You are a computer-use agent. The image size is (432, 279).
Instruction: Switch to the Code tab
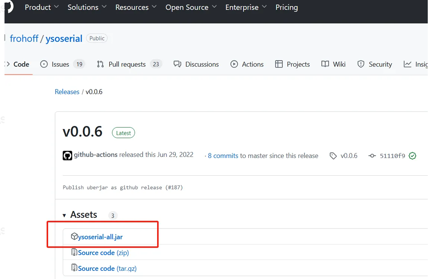point(18,64)
